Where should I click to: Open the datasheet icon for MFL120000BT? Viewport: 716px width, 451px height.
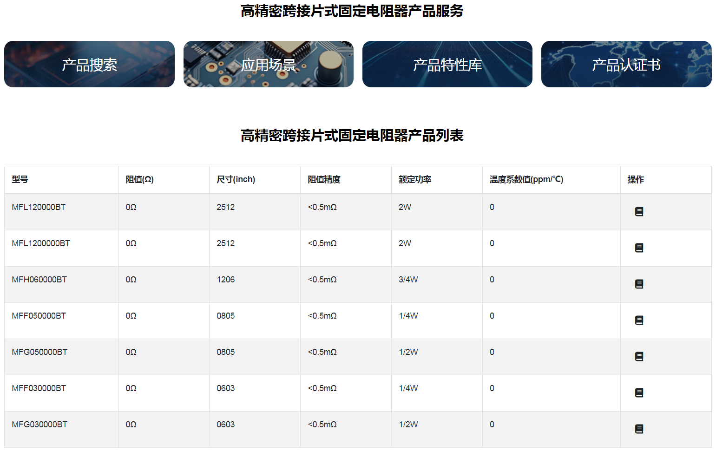(x=639, y=211)
